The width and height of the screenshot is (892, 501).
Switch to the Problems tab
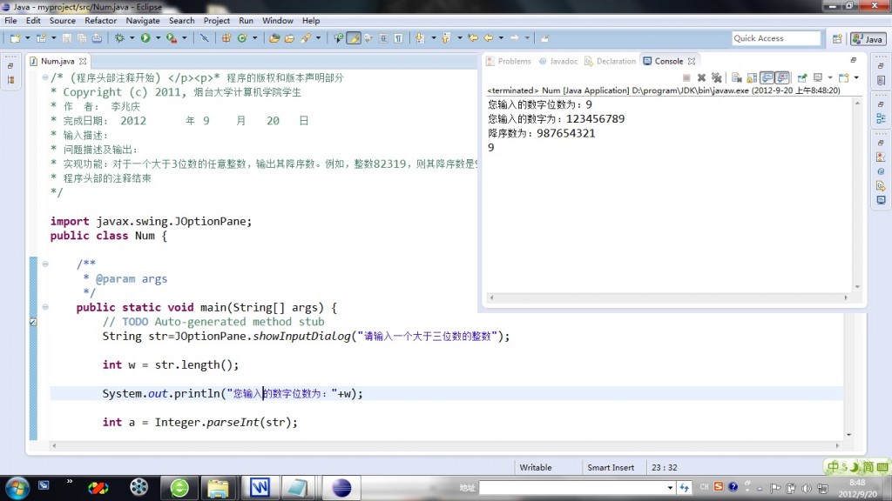tap(509, 61)
